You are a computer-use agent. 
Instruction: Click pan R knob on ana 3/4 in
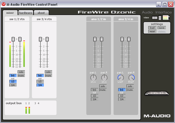coord(132,78)
